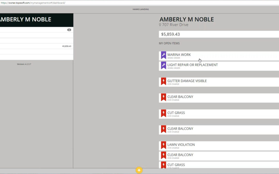Click the 707 River Drive address
The width and height of the screenshot is (279, 174).
tap(175, 25)
